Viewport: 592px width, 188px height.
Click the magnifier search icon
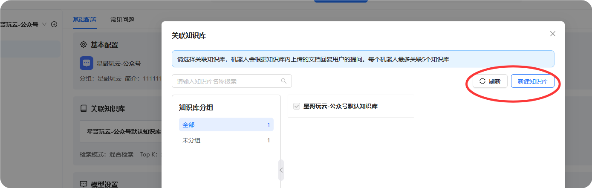click(x=284, y=81)
